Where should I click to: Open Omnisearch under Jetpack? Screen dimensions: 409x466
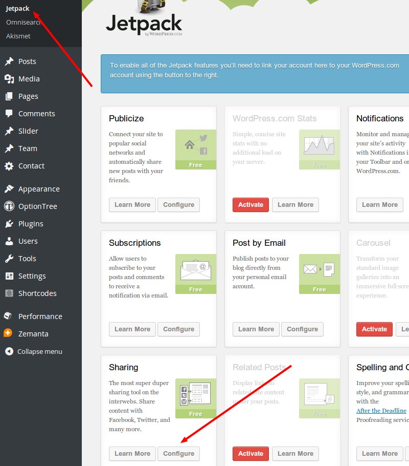pos(24,23)
